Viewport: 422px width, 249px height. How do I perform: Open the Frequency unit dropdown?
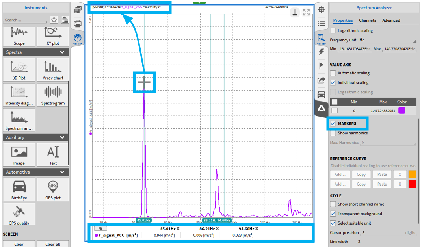(387, 40)
